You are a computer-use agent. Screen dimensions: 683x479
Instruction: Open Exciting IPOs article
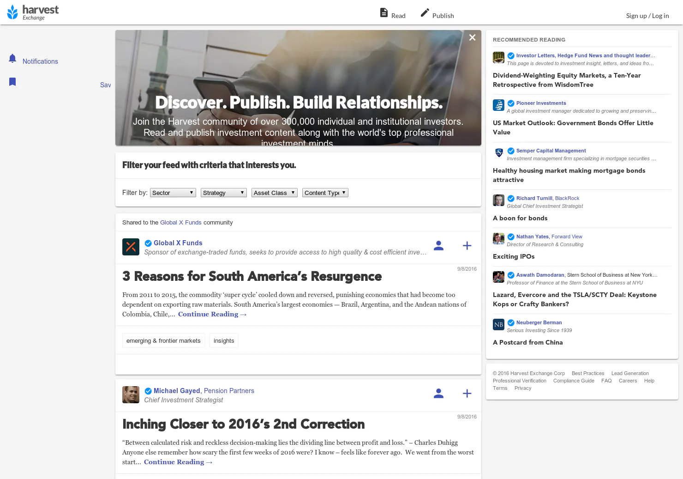coord(514,256)
